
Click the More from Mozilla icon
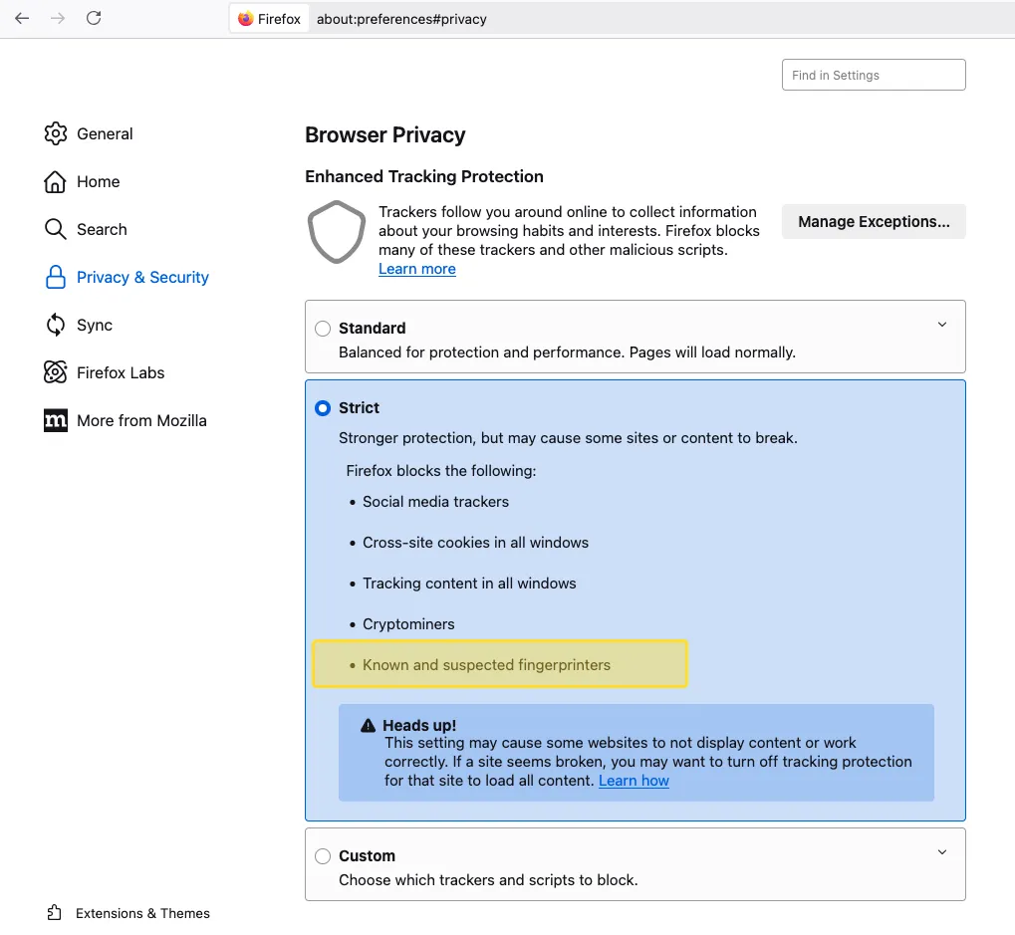56,420
